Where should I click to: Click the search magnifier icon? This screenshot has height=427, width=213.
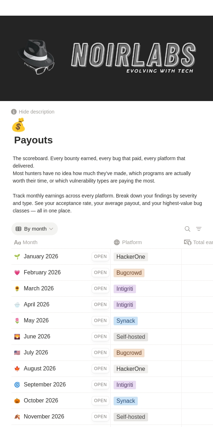click(187, 229)
